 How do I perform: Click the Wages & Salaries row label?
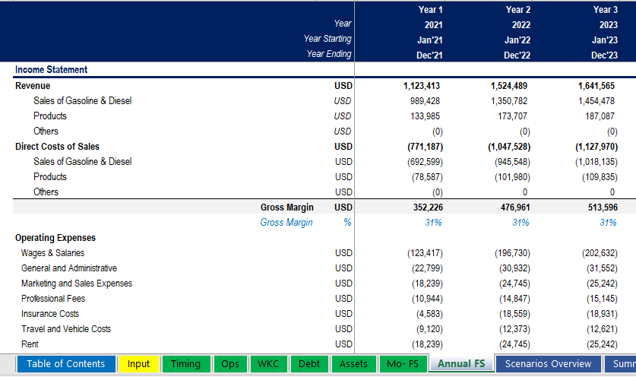click(x=52, y=253)
